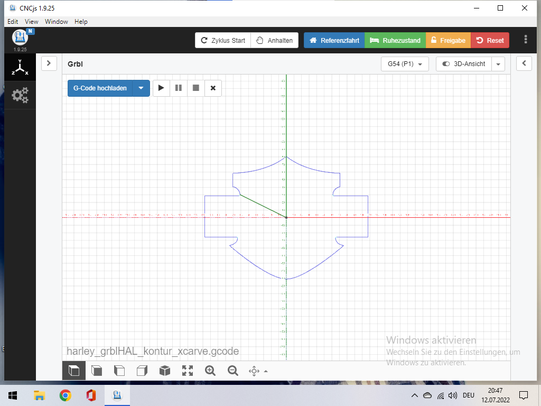Open the Windows Start menu
The image size is (541, 406).
click(x=13, y=395)
